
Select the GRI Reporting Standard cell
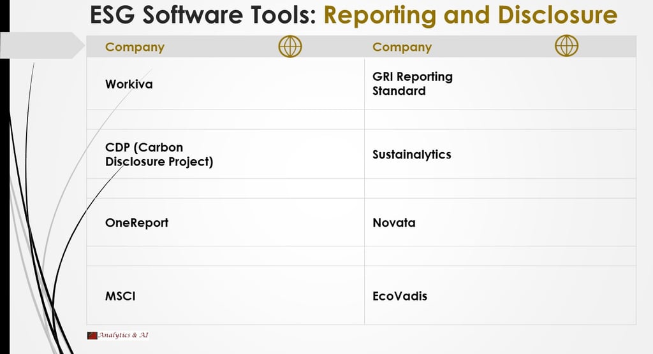click(500, 83)
